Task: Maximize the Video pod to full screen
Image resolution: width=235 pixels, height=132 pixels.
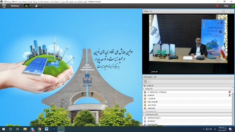Action: 224,11
